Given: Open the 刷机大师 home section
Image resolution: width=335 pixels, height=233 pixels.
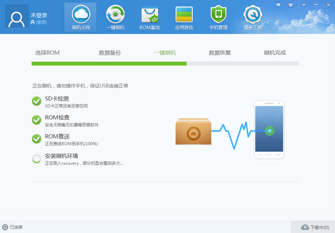Looking at the screenshot, I should click(x=80, y=17).
